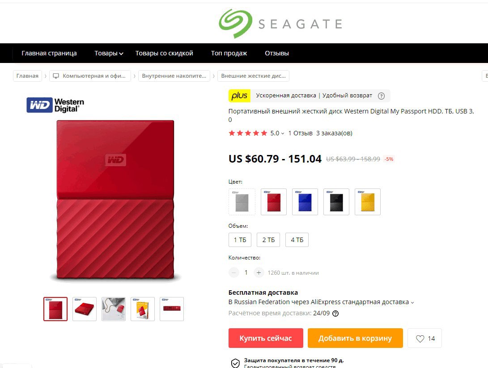Open the Топ продаж menu item
488x368 pixels.
pos(229,53)
